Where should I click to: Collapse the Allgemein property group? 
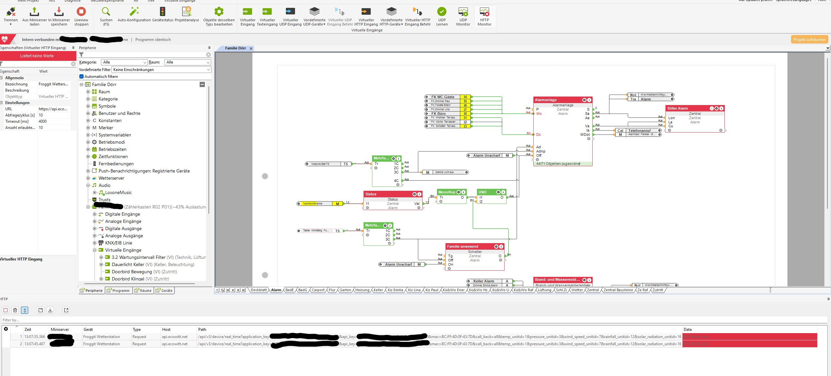click(2, 78)
